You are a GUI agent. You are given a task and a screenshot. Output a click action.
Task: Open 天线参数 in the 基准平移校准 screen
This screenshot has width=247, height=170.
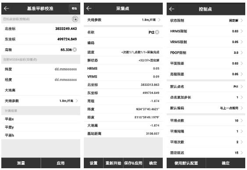click(x=41, y=101)
